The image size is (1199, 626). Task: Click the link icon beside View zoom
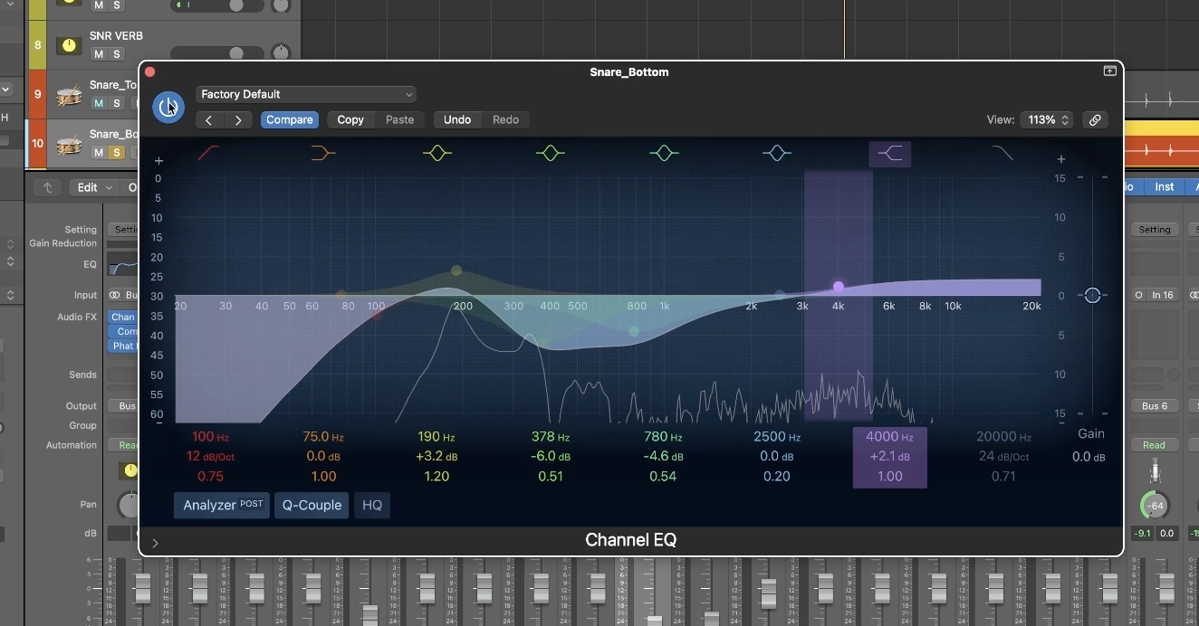click(x=1095, y=119)
